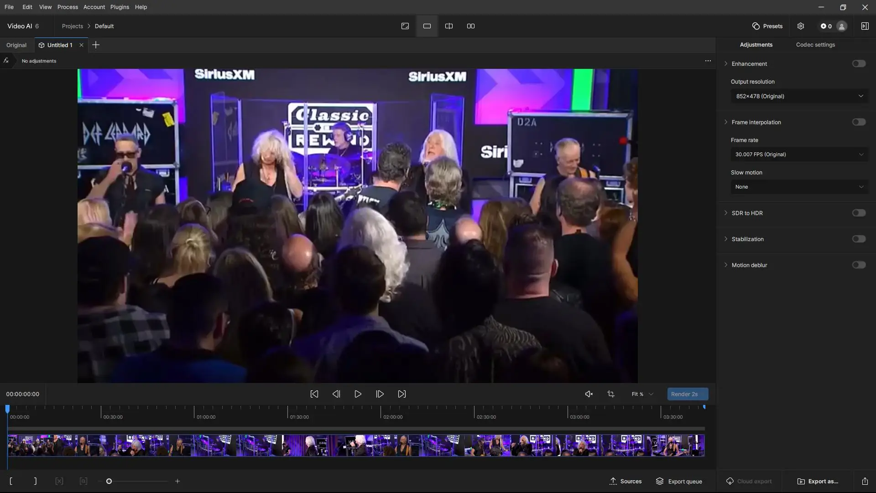
Task: Click the Export as... button
Action: click(818, 481)
